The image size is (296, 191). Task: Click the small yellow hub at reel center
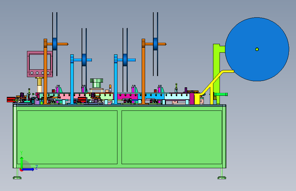[257, 49]
